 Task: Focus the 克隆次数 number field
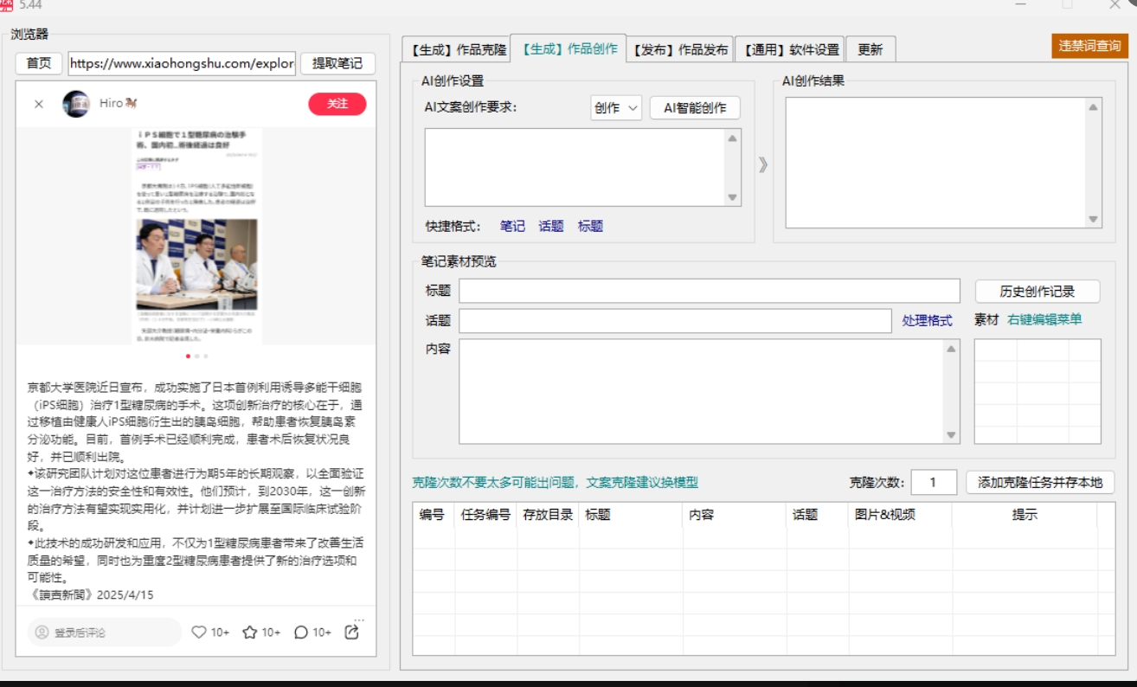point(934,482)
